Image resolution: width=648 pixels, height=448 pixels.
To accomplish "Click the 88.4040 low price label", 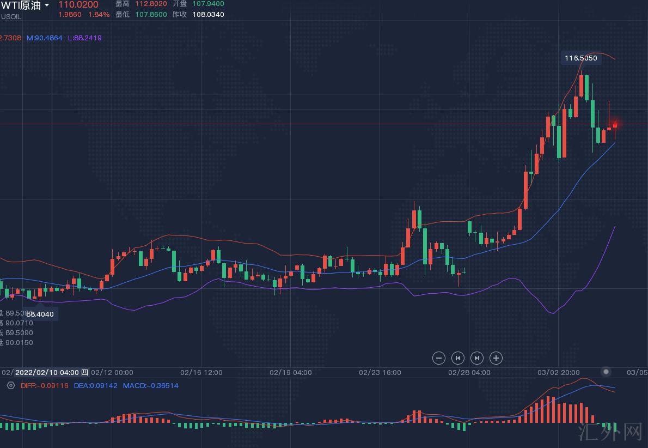I will point(39,314).
